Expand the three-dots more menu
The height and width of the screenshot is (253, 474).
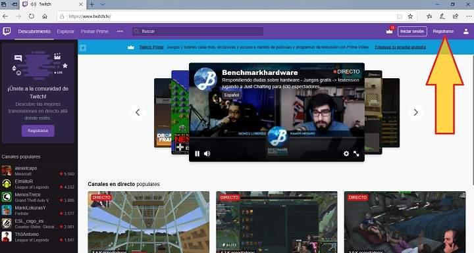click(120, 32)
